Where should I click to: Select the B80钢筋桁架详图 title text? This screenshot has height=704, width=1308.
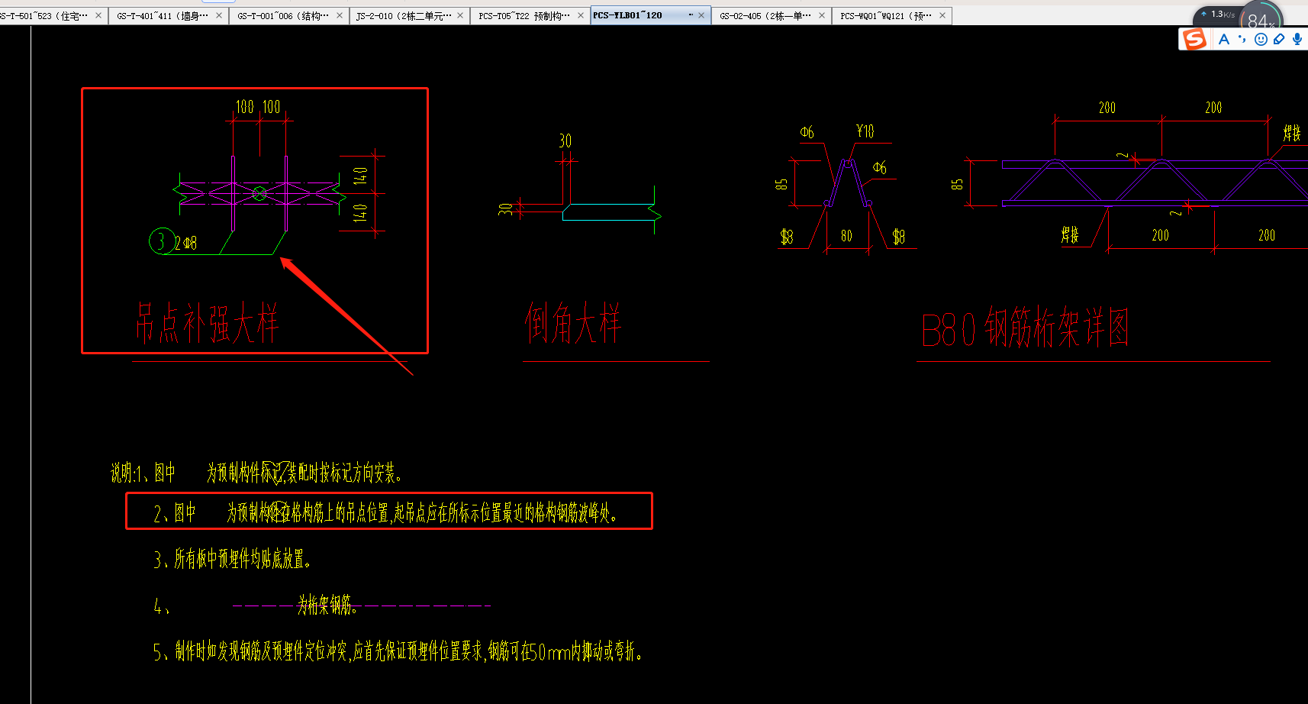(x=1025, y=328)
